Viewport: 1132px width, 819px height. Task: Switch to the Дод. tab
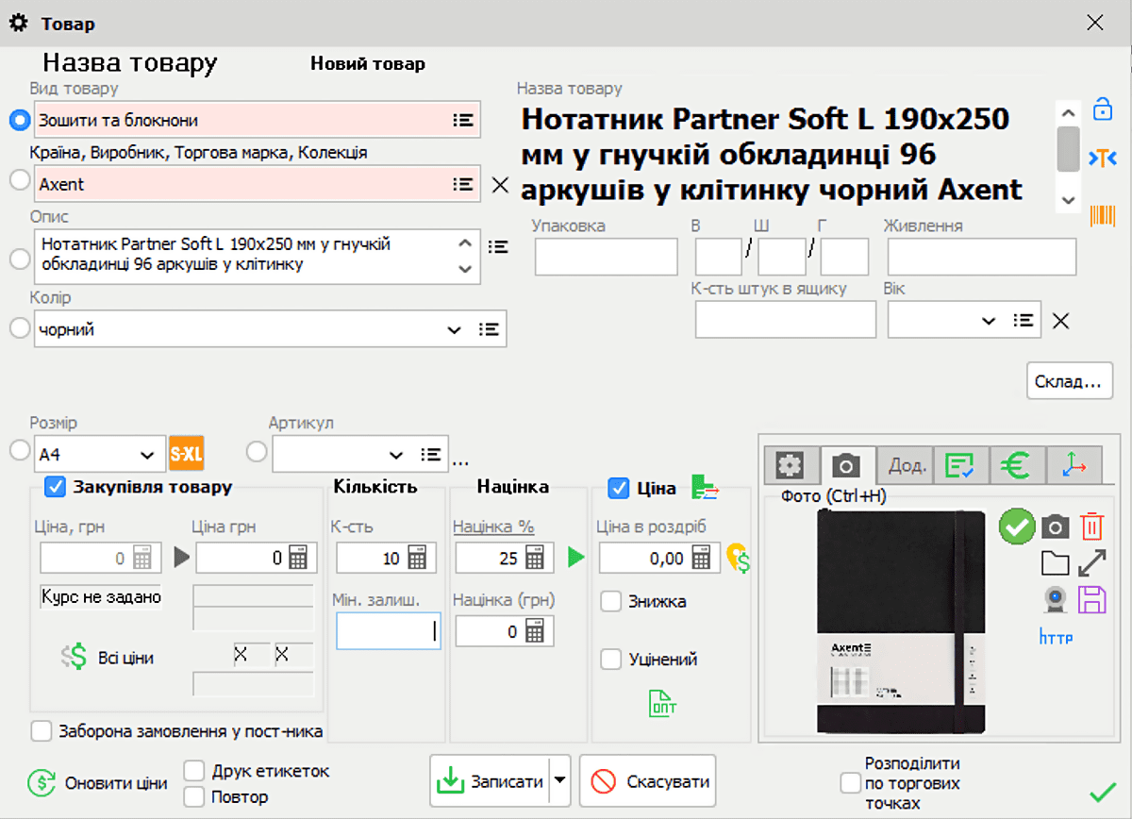pyautogui.click(x=907, y=465)
